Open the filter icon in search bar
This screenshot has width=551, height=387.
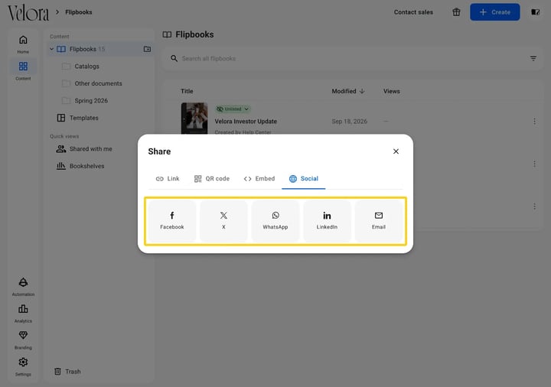533,58
